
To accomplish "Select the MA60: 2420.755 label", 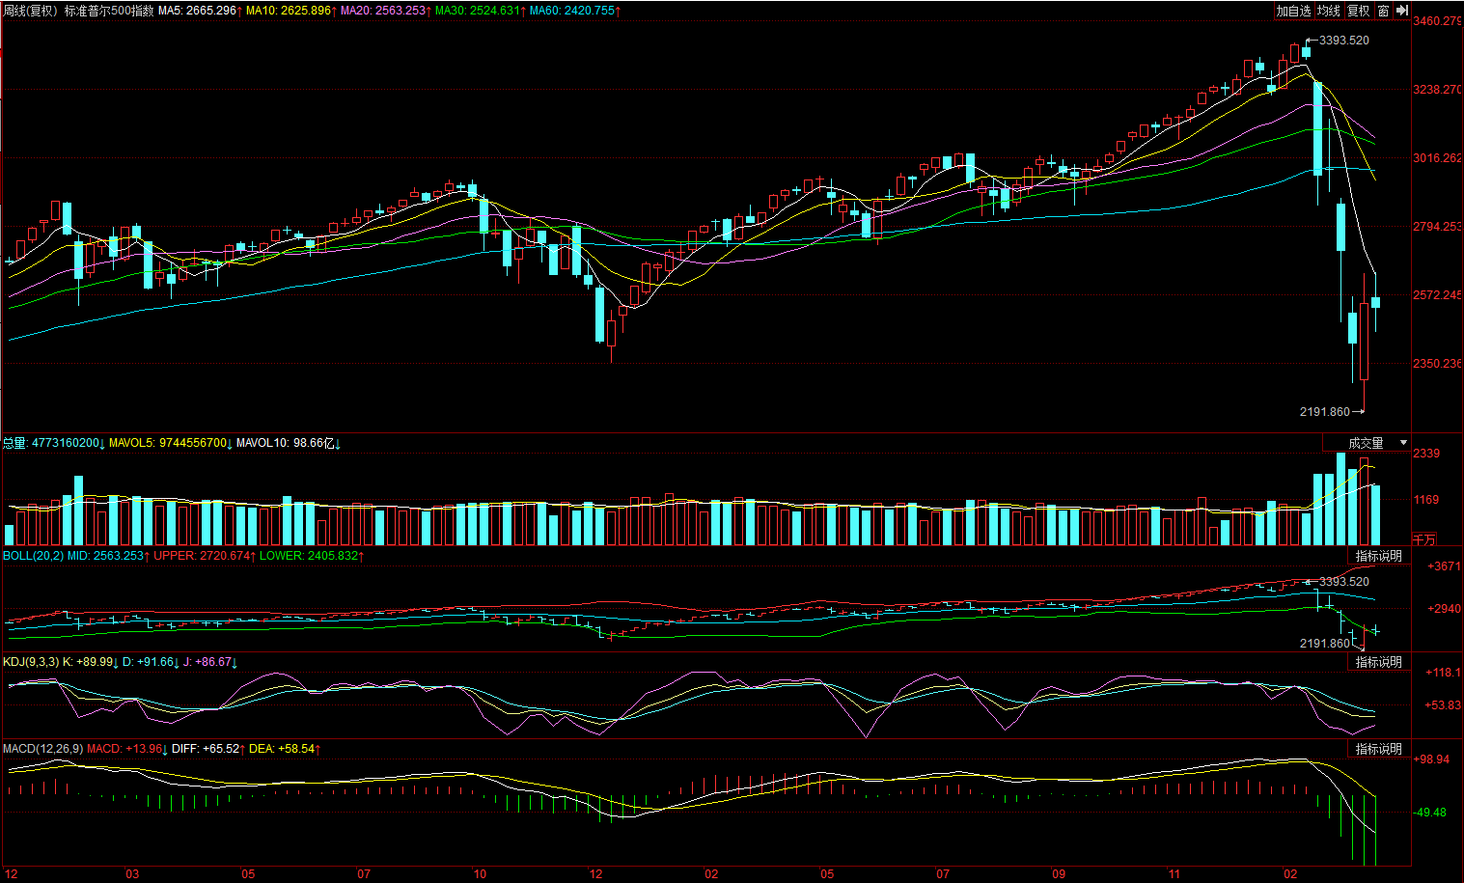I will 574,11.
